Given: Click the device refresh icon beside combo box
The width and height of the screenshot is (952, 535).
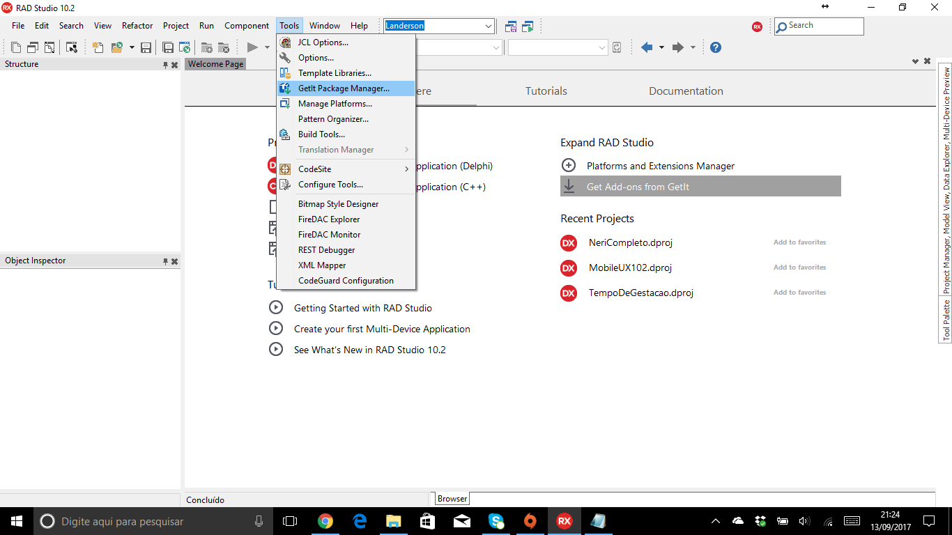Looking at the screenshot, I should point(617,47).
